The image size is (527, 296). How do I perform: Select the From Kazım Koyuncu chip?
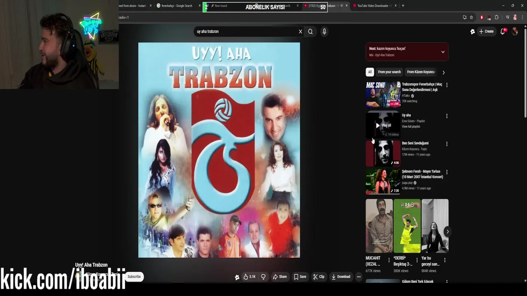pos(421,72)
